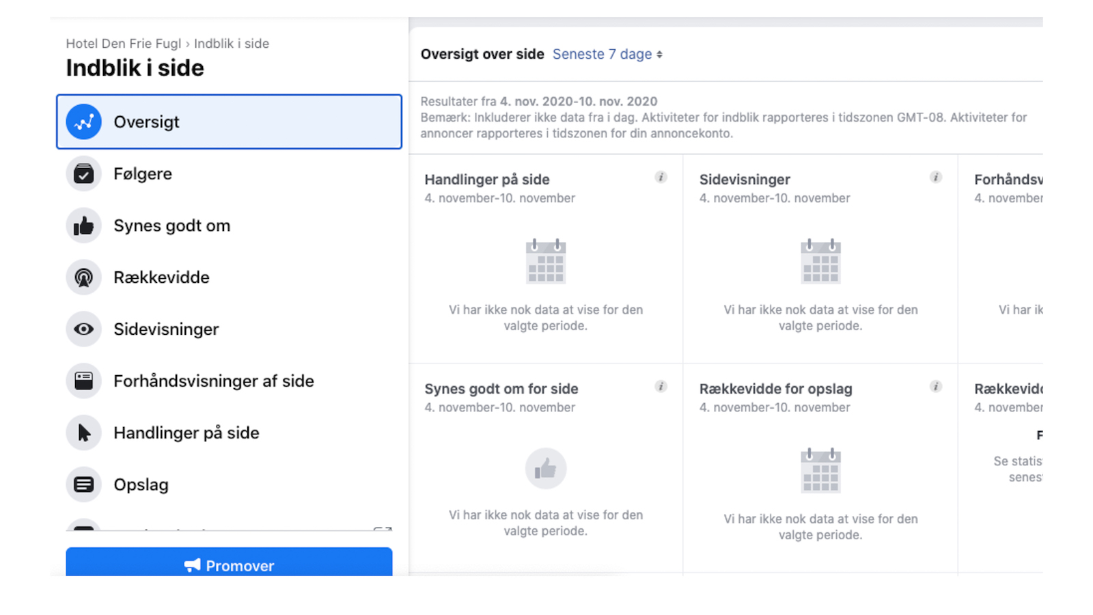Click the trend-line icon beside Oversigt
Screen dimensions: 1093x615
pos(83,122)
